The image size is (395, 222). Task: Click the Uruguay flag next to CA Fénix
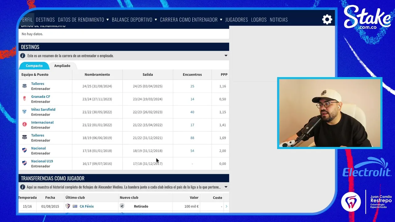75,206
